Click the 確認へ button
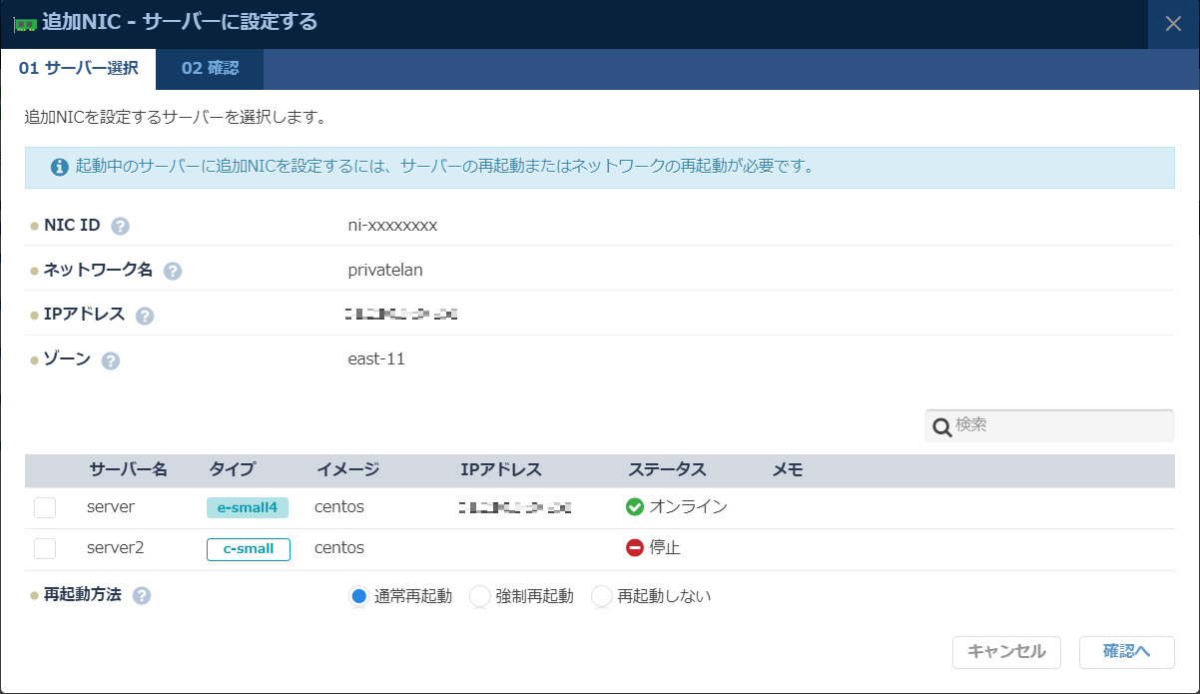The height and width of the screenshot is (694, 1200). [x=1125, y=652]
